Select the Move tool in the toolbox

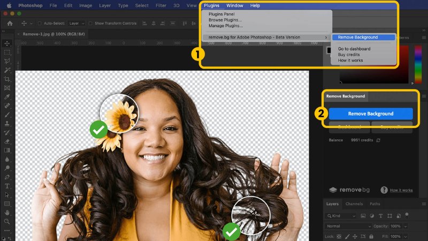point(7,43)
